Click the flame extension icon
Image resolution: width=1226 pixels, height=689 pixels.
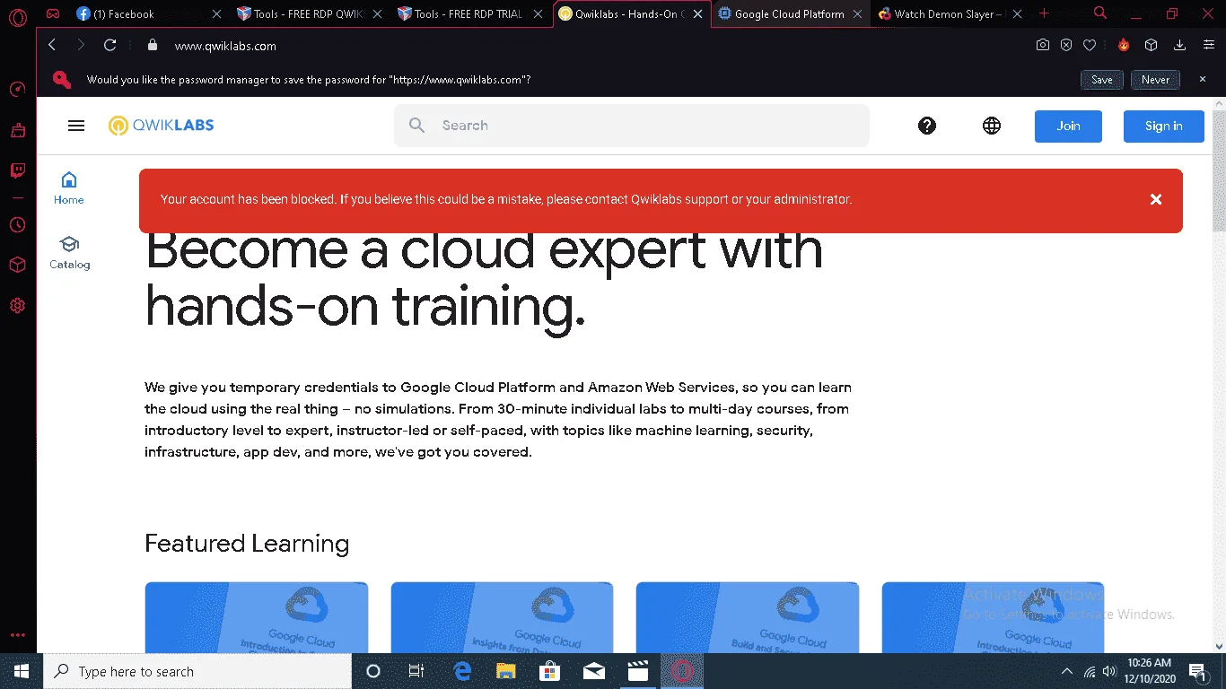tap(1123, 45)
